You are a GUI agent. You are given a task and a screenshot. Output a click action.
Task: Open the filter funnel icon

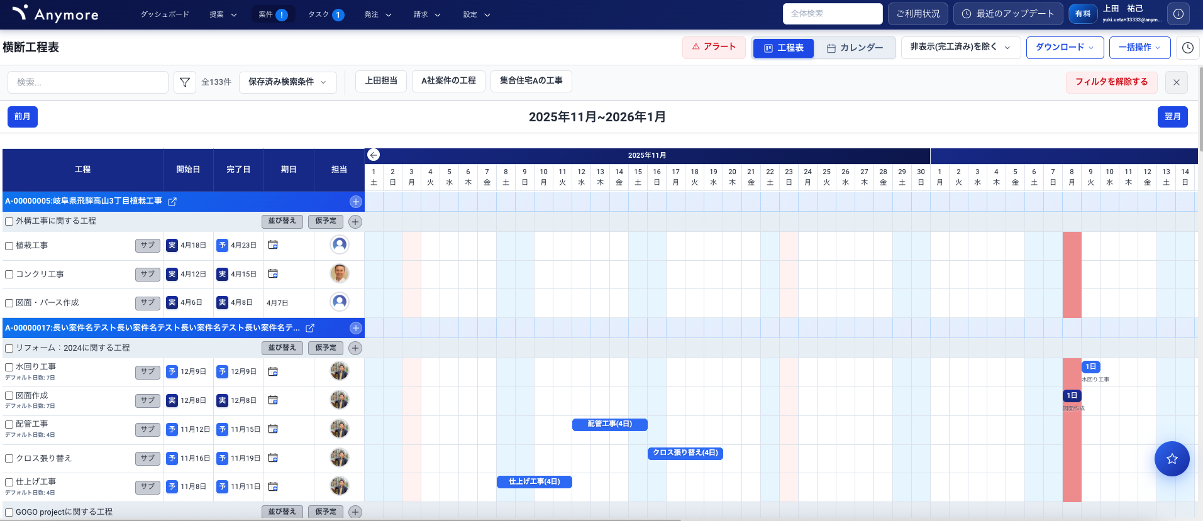coord(185,82)
